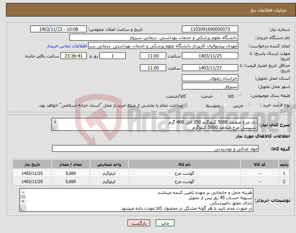
Task: Click the بازگشت (back) button
Action: [139, 223]
